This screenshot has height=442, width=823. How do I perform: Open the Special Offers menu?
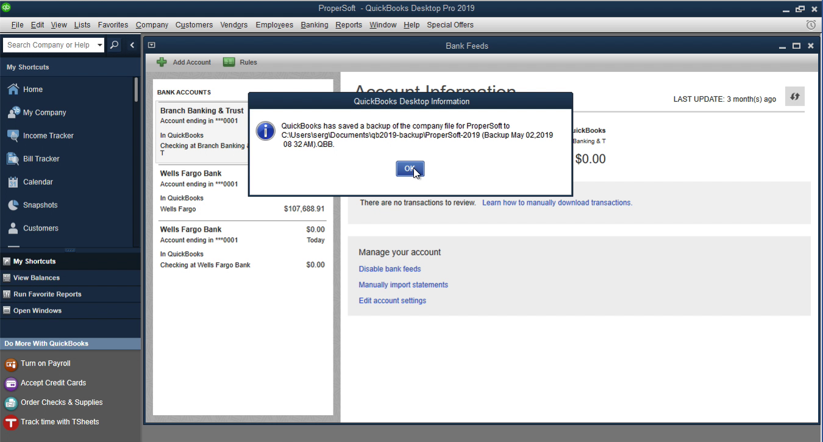click(x=450, y=25)
